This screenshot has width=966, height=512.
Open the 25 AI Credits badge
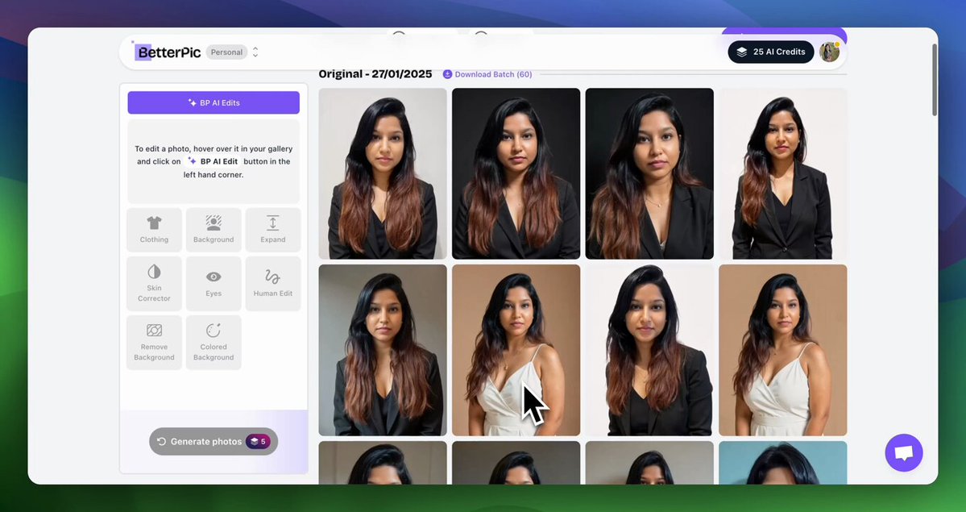click(x=771, y=52)
